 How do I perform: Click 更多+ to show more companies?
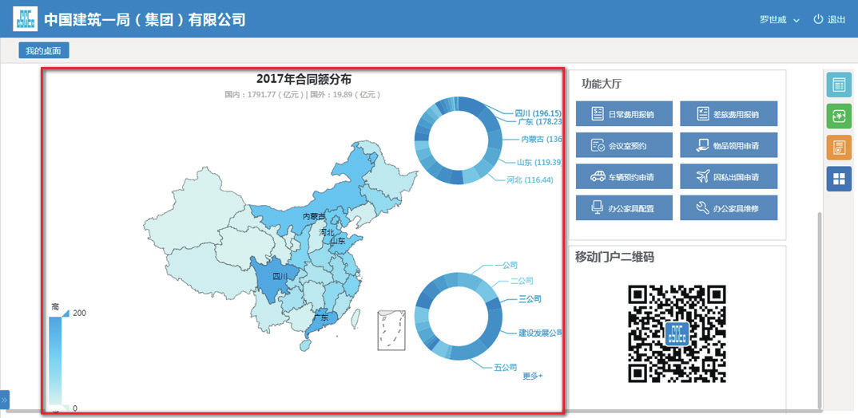click(x=532, y=376)
